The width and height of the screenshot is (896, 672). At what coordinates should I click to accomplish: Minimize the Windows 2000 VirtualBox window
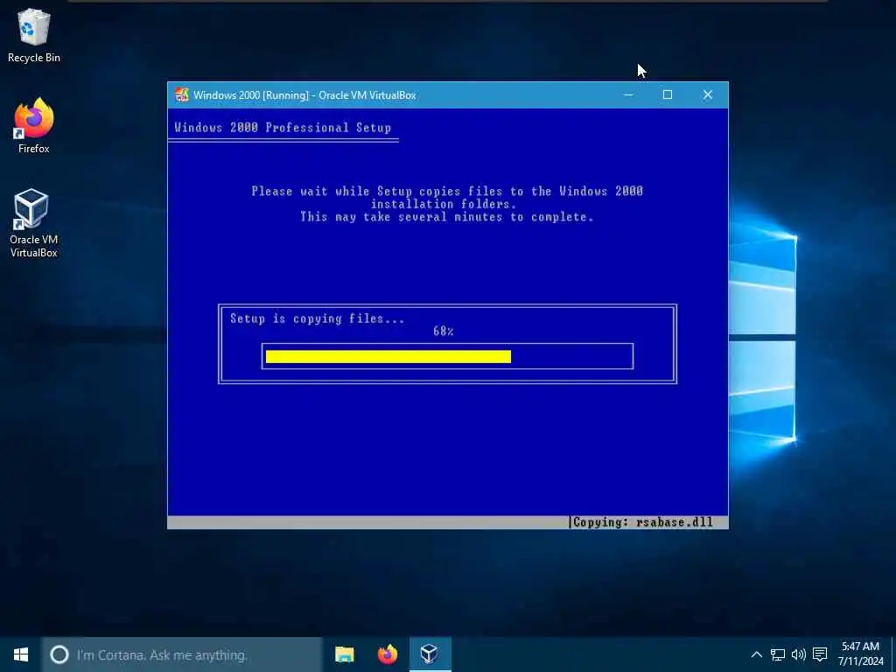coord(628,94)
